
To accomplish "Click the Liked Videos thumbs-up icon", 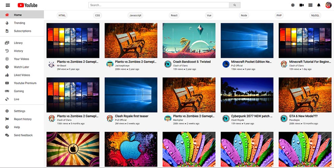I will click(7, 75).
